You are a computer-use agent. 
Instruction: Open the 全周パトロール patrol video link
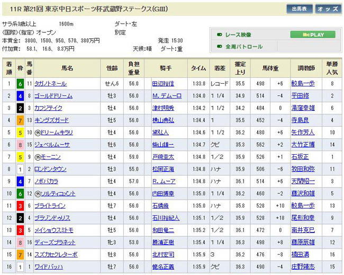coord(244,47)
